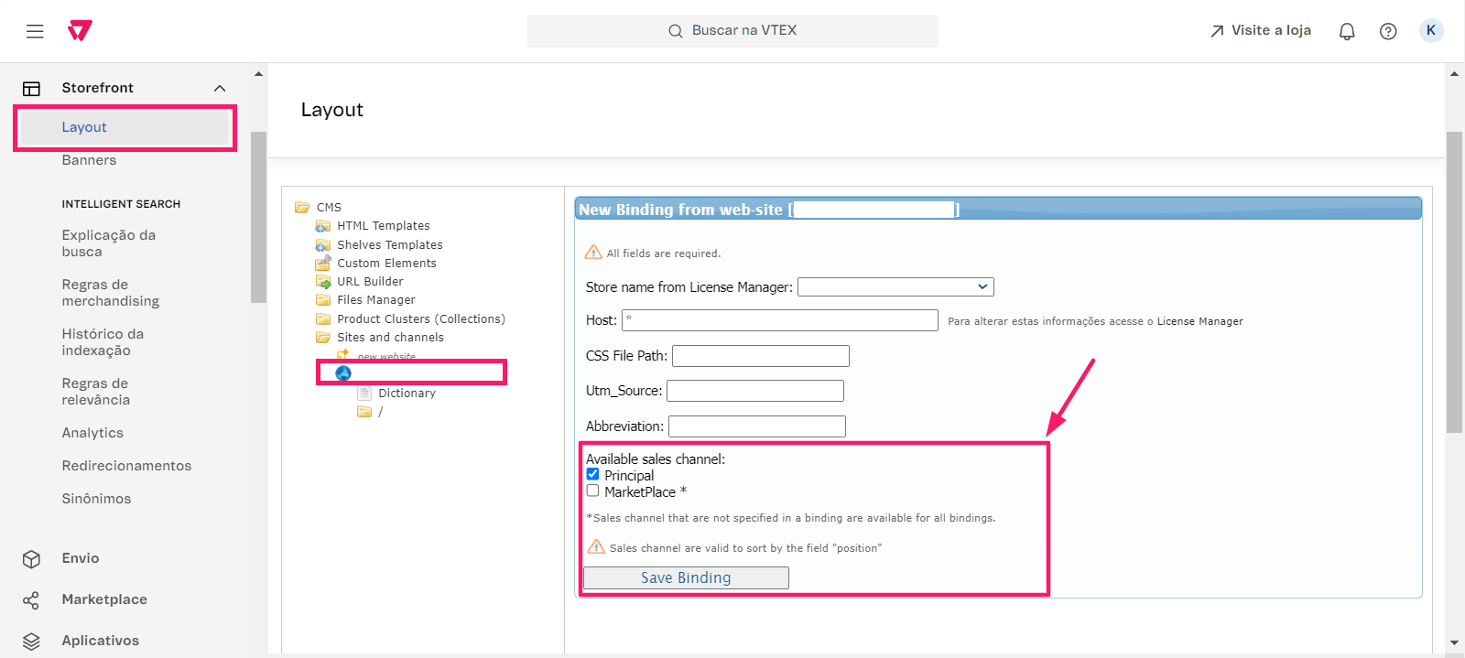Click in the CSS File Path field
Viewport: 1465px width, 658px height.
pos(760,356)
